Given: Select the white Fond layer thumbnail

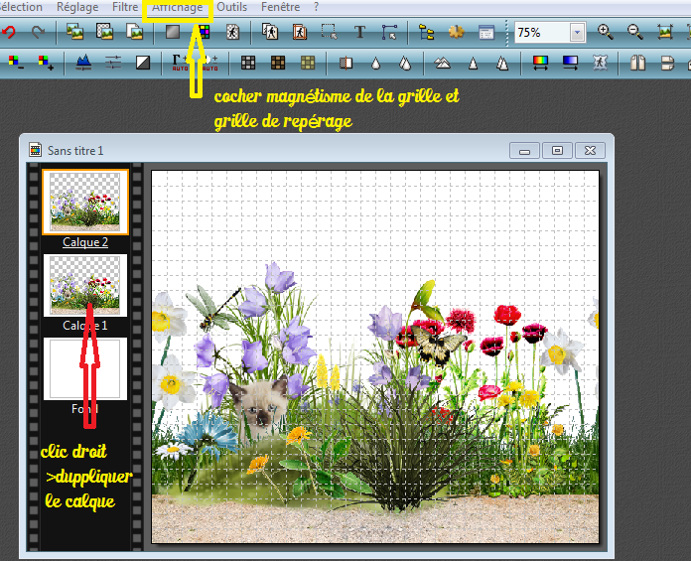Looking at the screenshot, I should point(85,368).
